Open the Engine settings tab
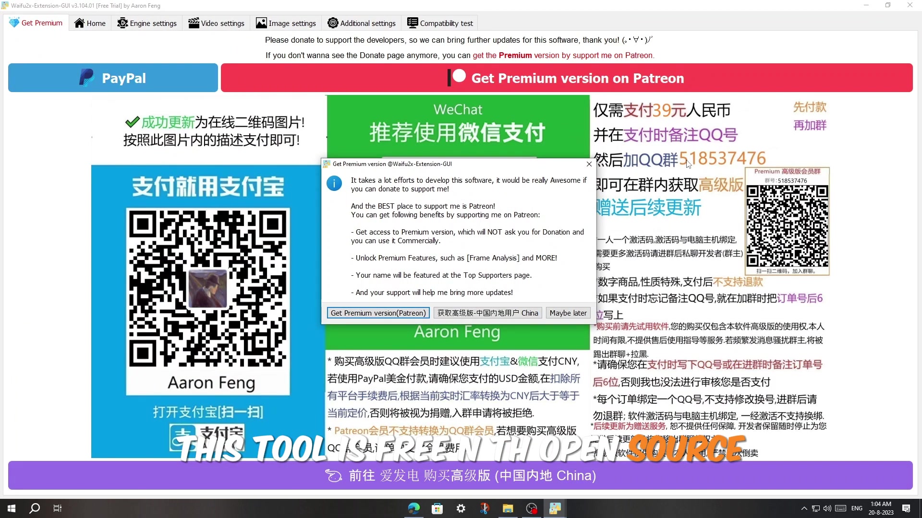 [x=147, y=23]
